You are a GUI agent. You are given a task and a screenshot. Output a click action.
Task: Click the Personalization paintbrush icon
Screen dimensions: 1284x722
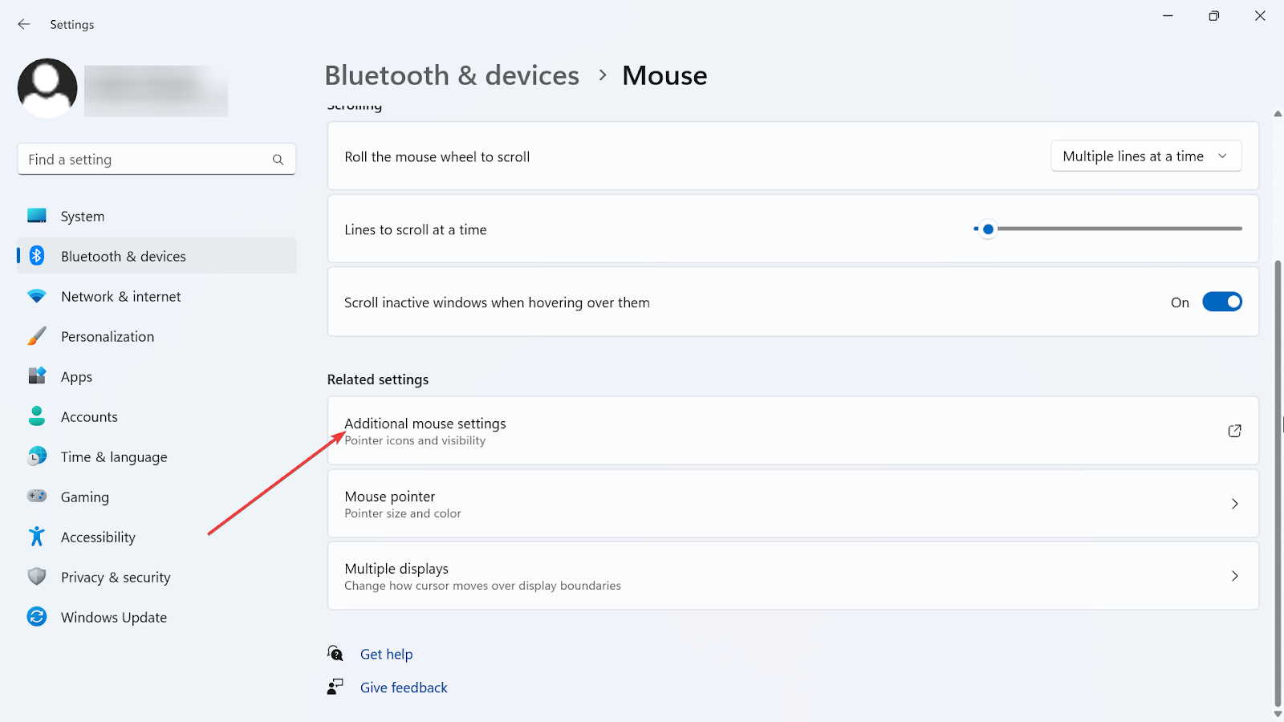(x=37, y=336)
